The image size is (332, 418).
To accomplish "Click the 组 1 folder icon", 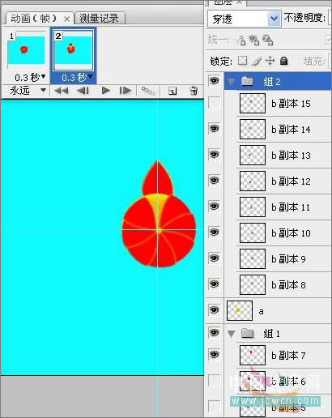I will (x=247, y=334).
